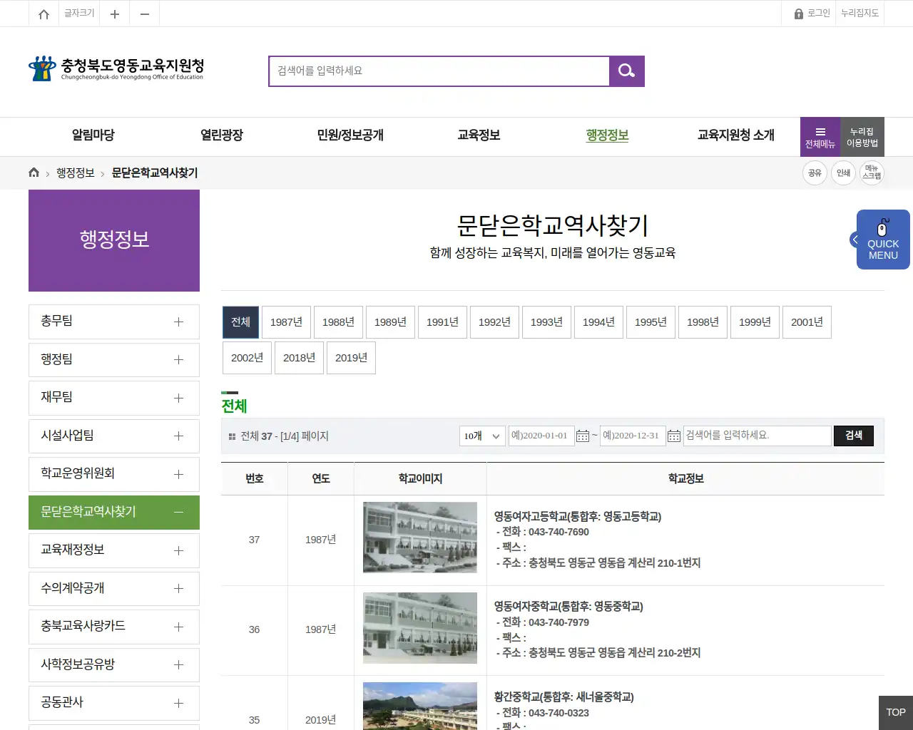
Task: Expand the 학교운영위원회 sidebar menu
Action: tap(114, 474)
